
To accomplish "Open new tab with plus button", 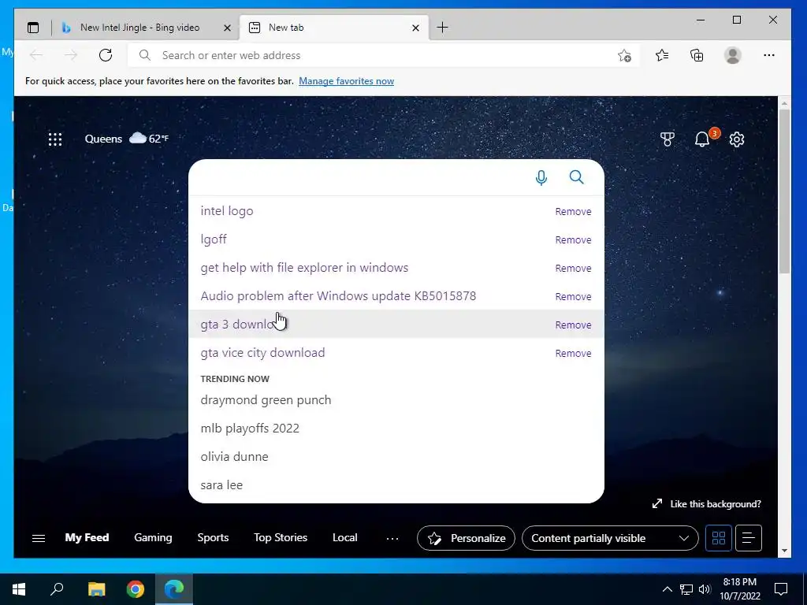I will coord(442,28).
